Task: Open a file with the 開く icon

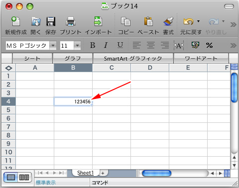Action: 36,21
